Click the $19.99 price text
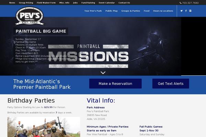This screenshot has height=137, width=206. click(48, 107)
